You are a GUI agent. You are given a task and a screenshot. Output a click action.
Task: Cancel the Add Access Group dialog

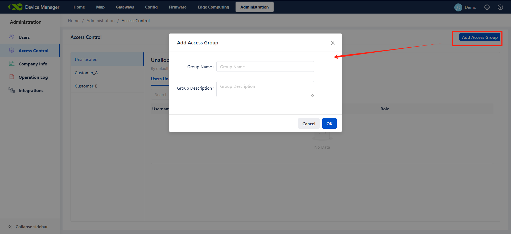coord(308,124)
